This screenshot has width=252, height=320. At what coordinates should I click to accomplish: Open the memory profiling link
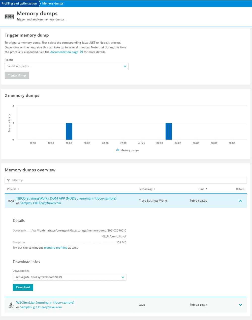pos(55,248)
